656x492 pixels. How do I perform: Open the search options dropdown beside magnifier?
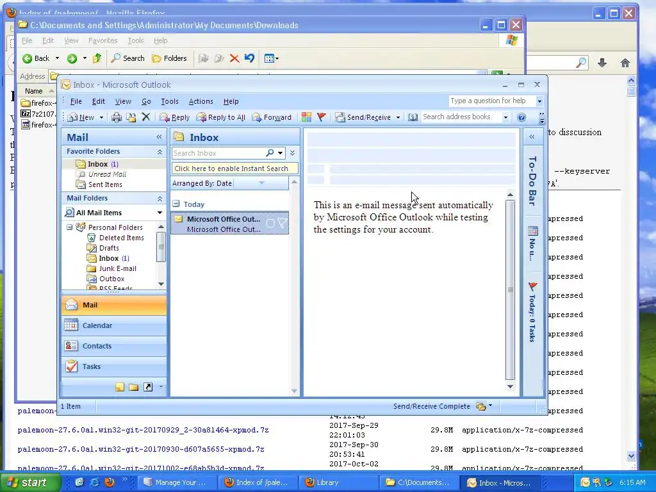(x=281, y=153)
